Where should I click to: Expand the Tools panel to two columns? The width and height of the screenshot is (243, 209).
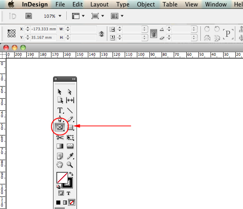point(74,79)
